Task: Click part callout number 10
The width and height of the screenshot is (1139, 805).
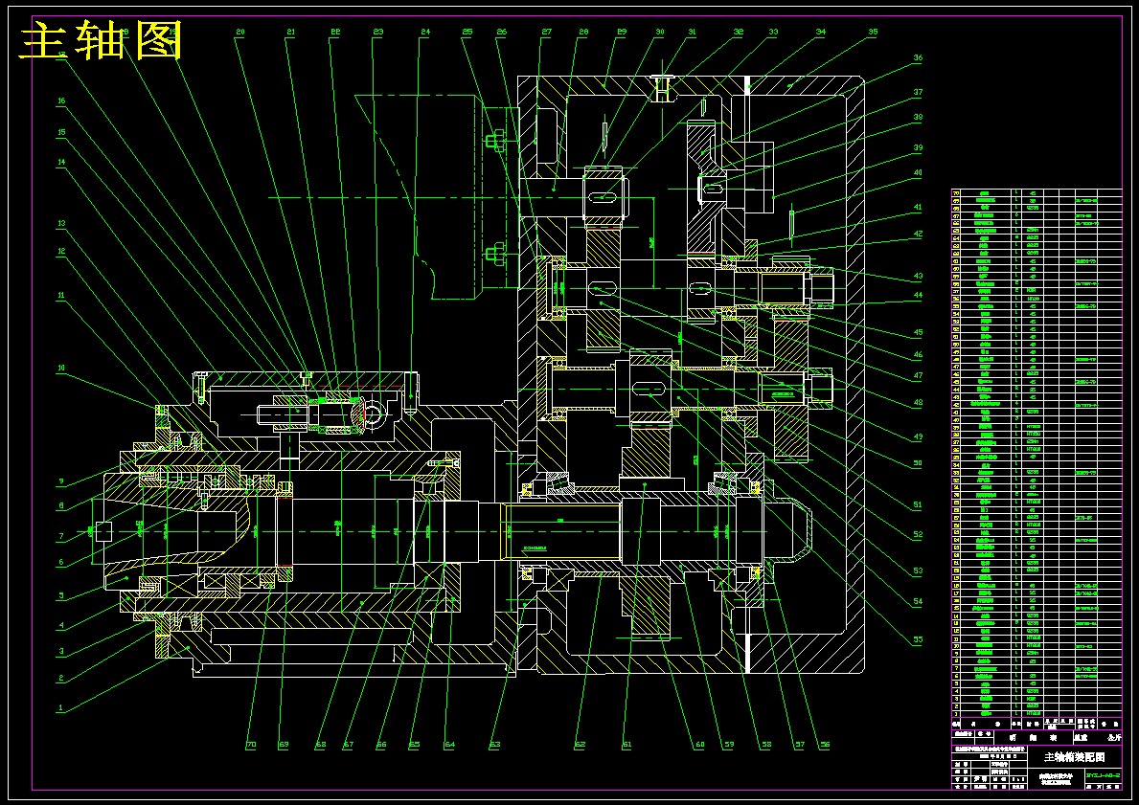Action: (x=61, y=368)
